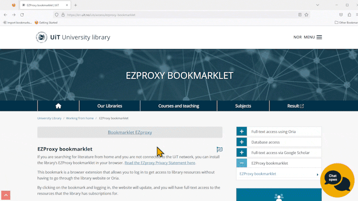Screen dimensions: 358x201
Task: Expand Full-text access via Google Scholar
Action: pos(242,152)
